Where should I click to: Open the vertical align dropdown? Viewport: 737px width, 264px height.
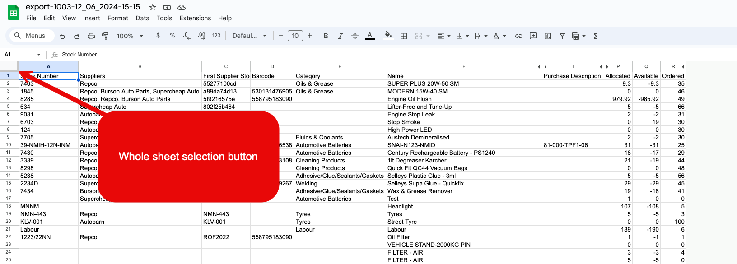tap(462, 36)
